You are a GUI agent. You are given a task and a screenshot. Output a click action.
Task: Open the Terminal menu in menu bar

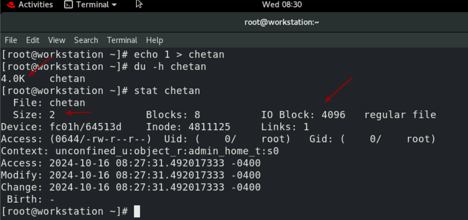click(x=122, y=40)
